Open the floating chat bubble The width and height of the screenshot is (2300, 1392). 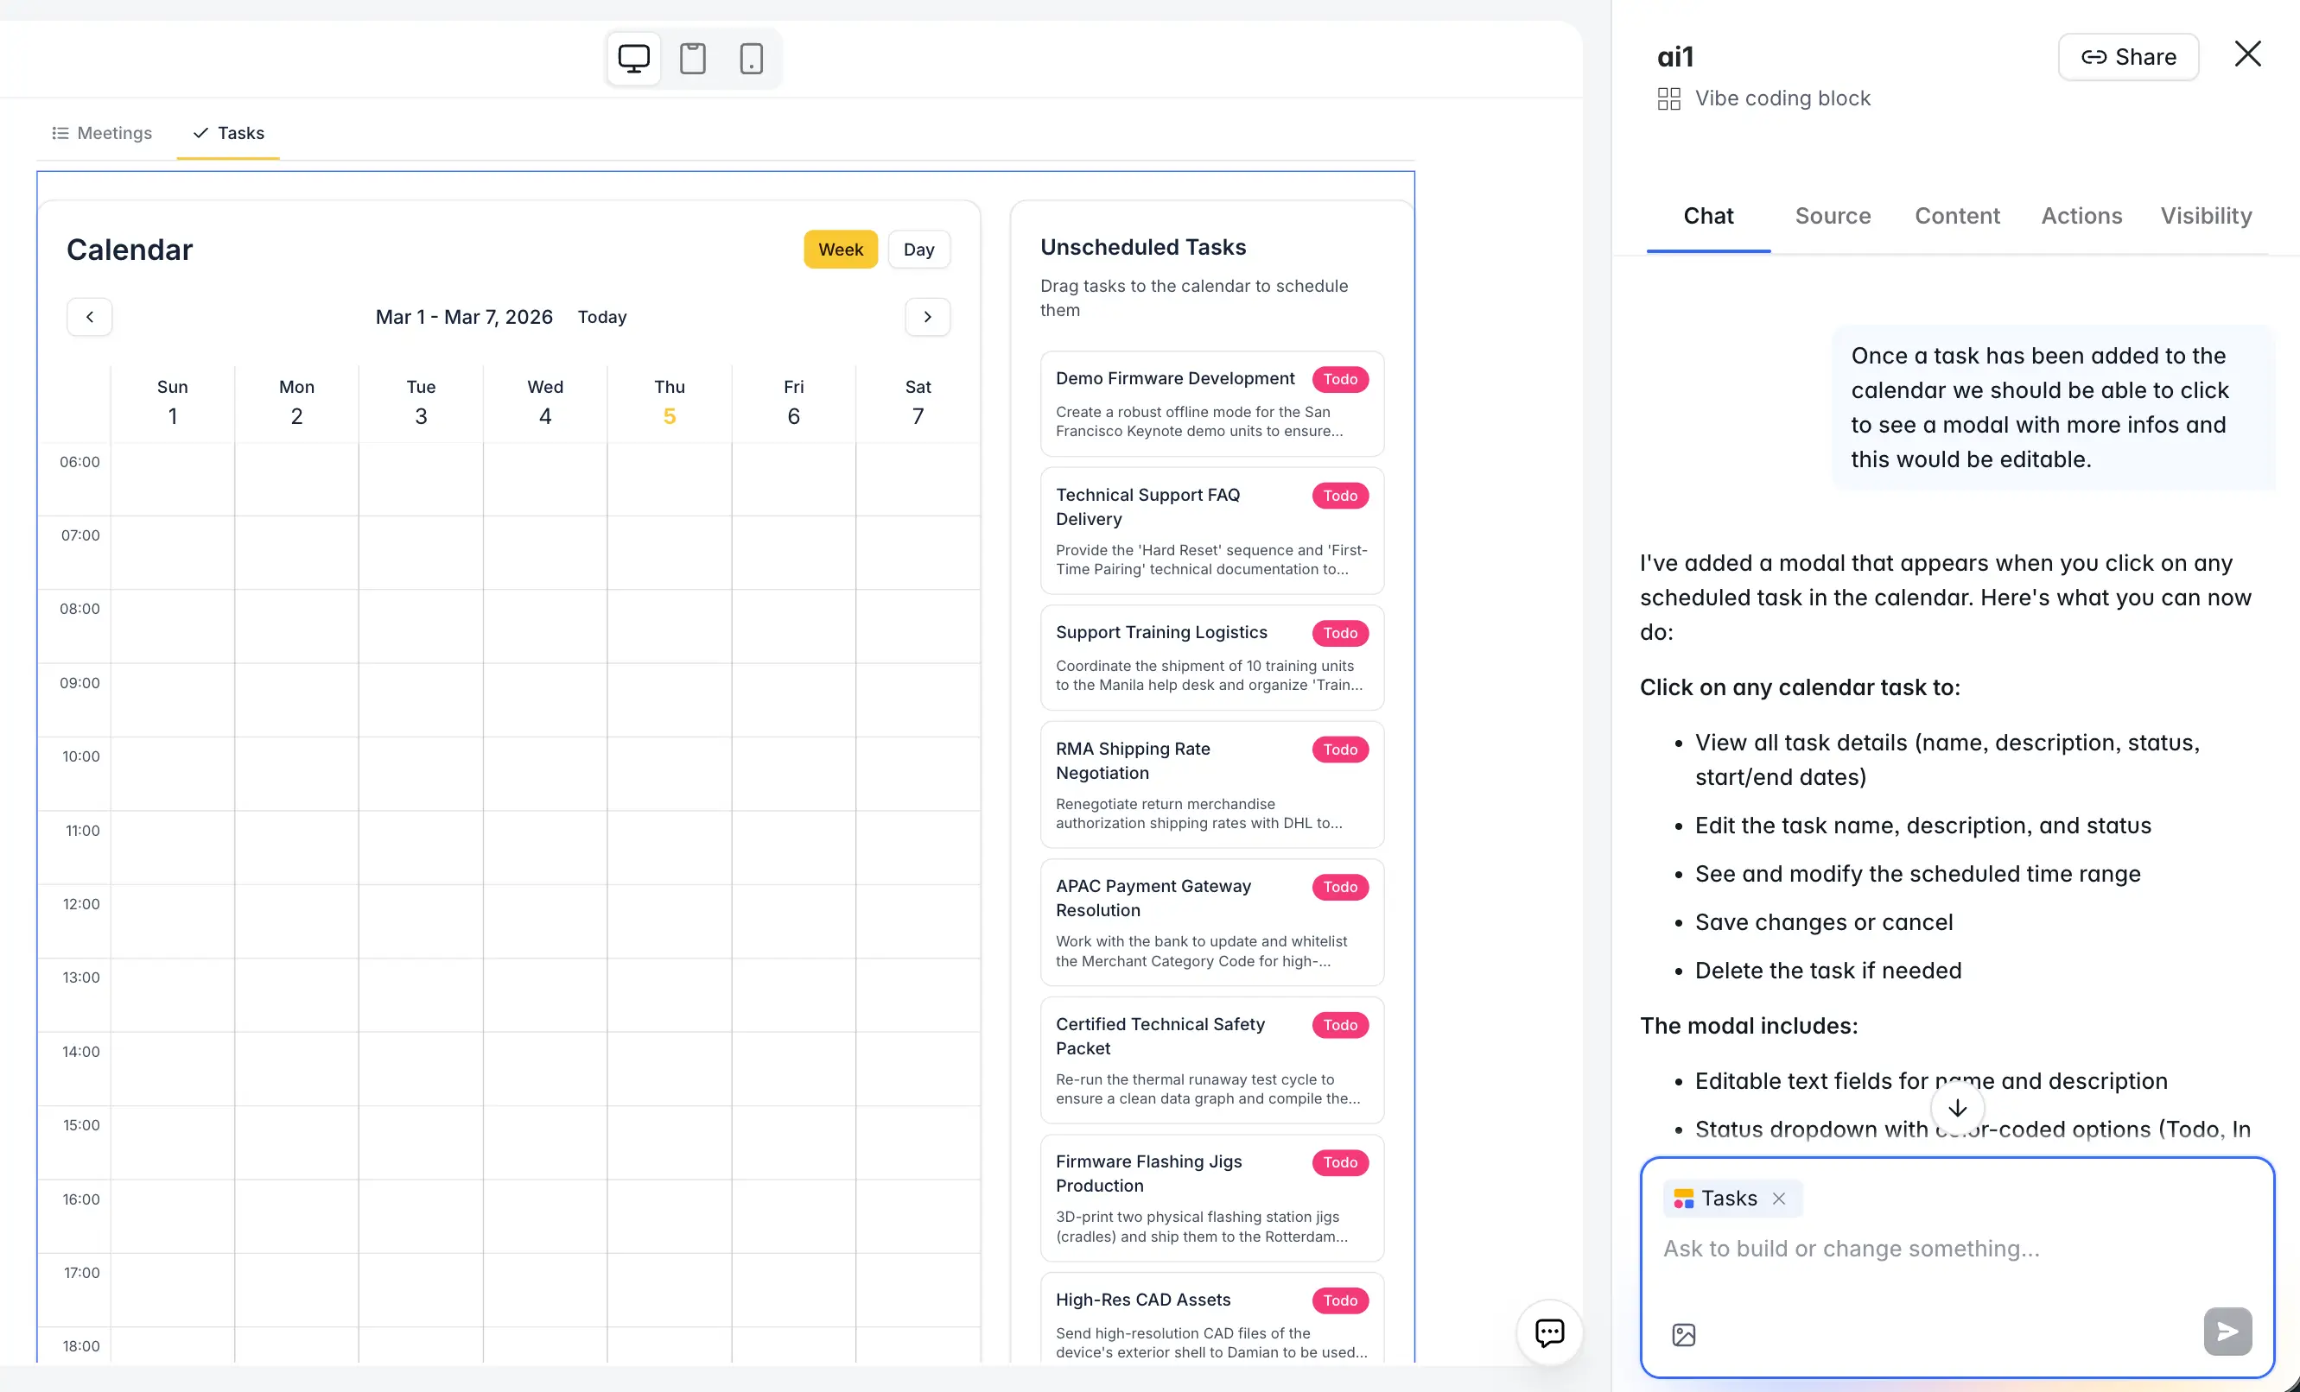pos(1547,1332)
